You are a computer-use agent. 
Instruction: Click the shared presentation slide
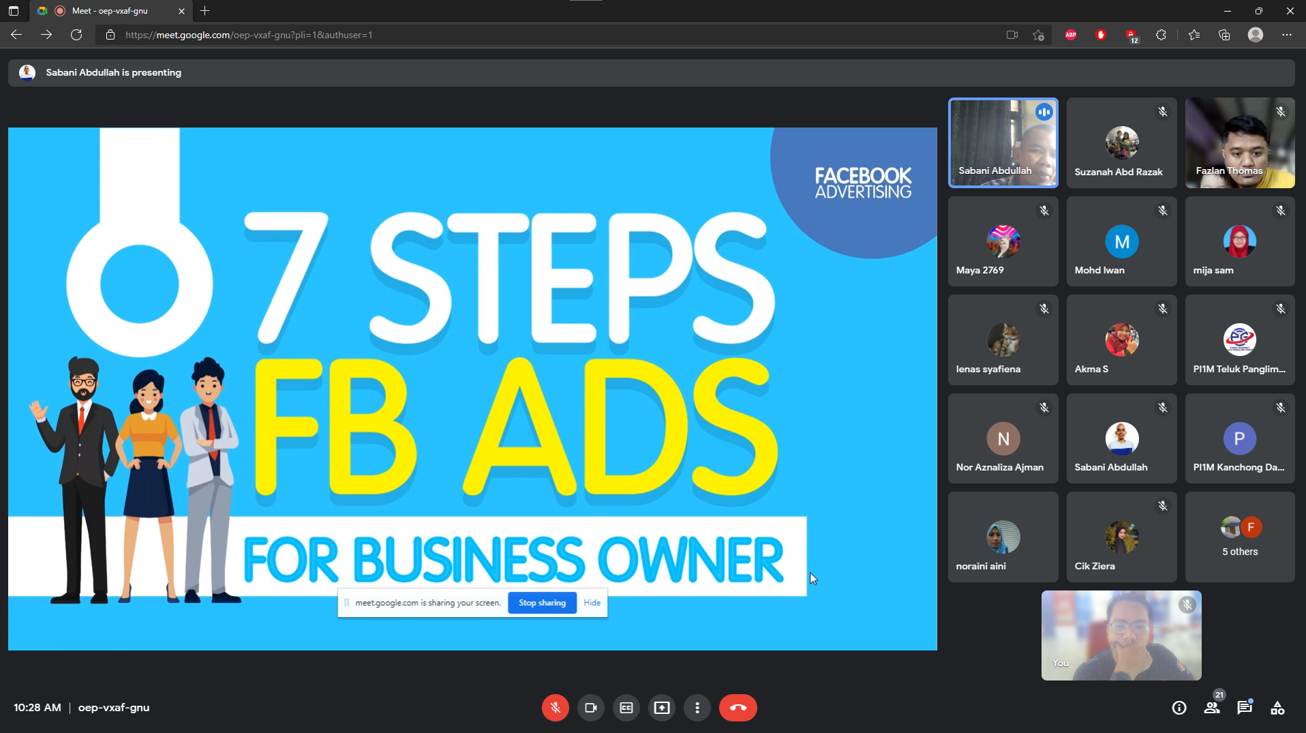tap(472, 389)
